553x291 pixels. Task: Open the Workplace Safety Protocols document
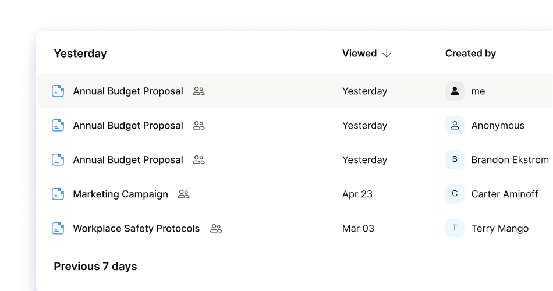click(x=136, y=229)
